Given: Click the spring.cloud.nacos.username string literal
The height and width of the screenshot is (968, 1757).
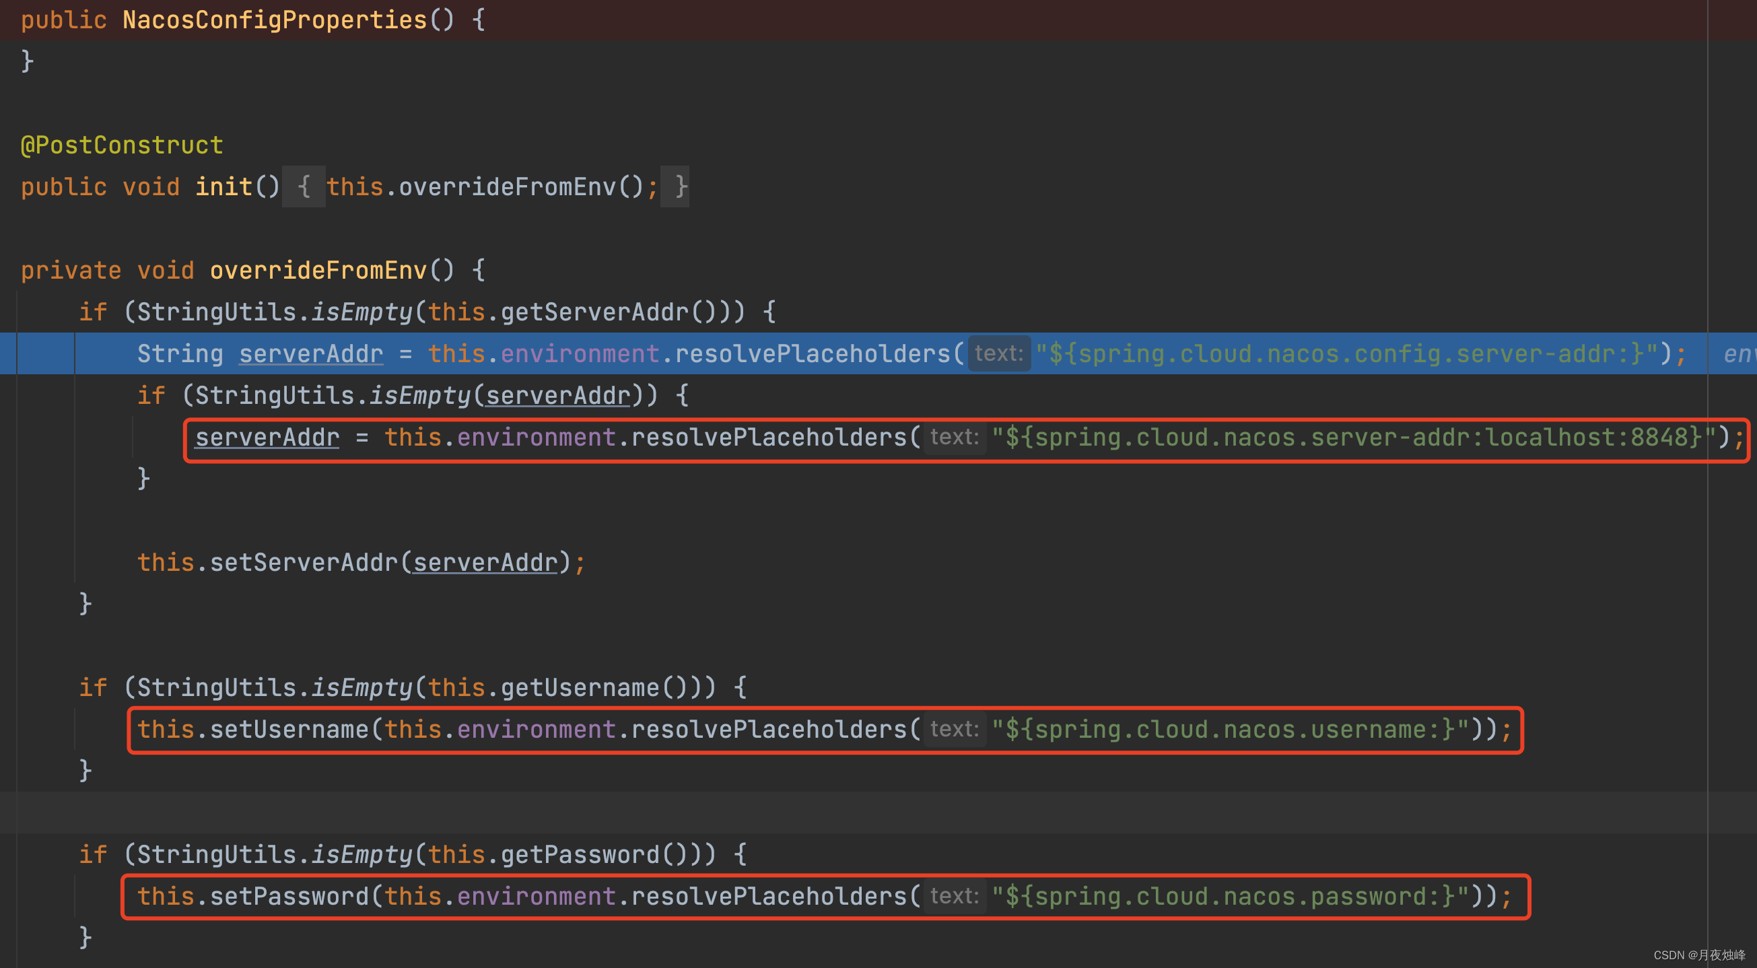Looking at the screenshot, I should click(x=1229, y=729).
